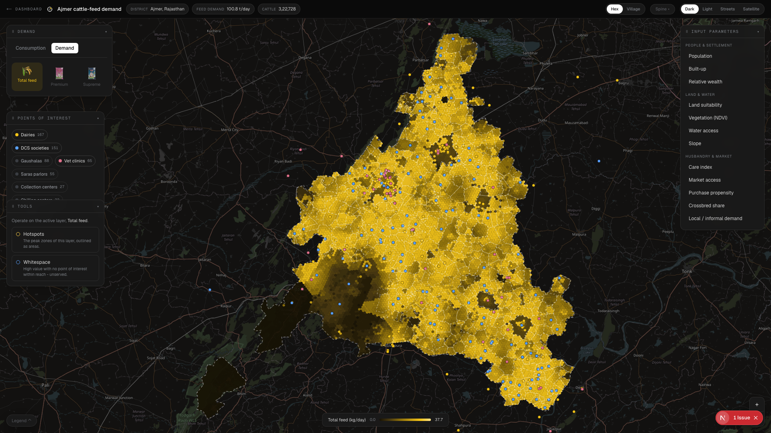Go back via Dashboard arrow icon
Image resolution: width=771 pixels, height=433 pixels.
[x=9, y=9]
